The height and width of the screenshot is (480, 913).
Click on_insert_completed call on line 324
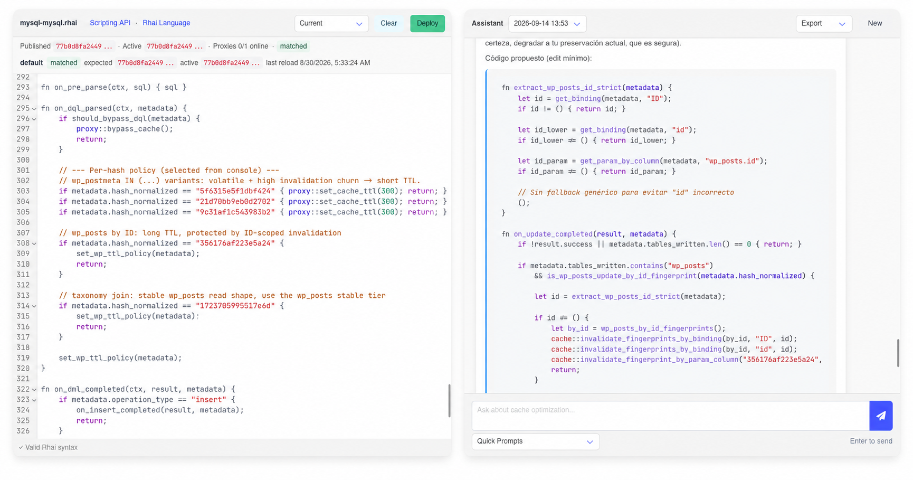click(160, 410)
